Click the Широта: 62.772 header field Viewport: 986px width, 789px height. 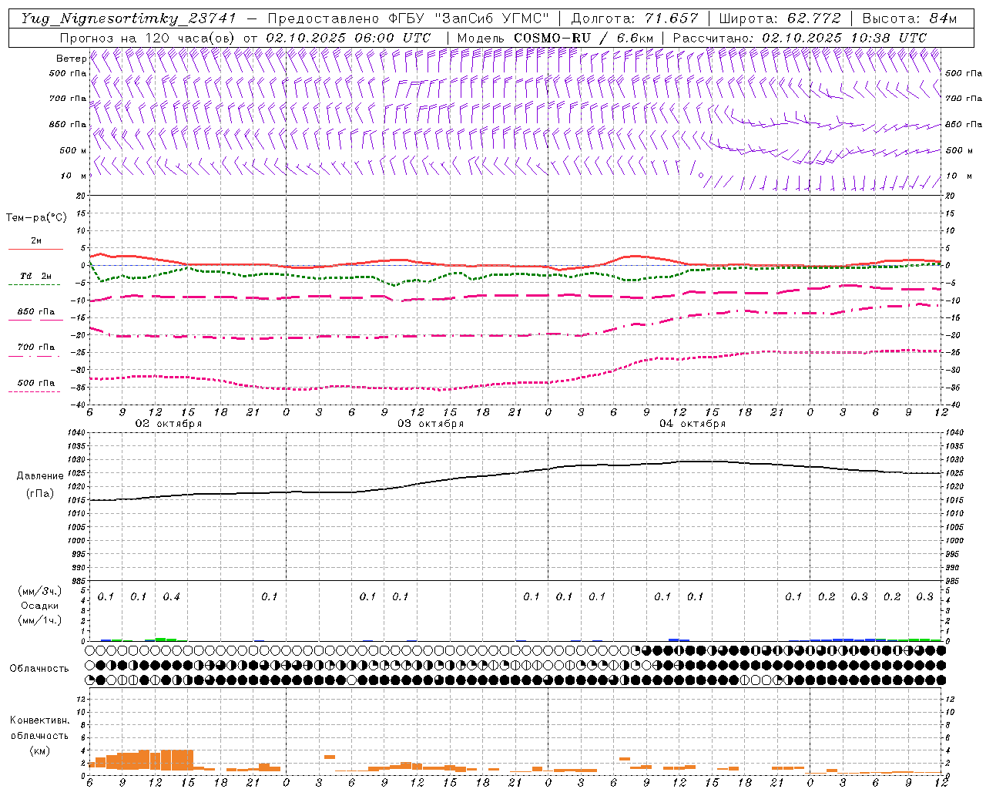pos(780,18)
